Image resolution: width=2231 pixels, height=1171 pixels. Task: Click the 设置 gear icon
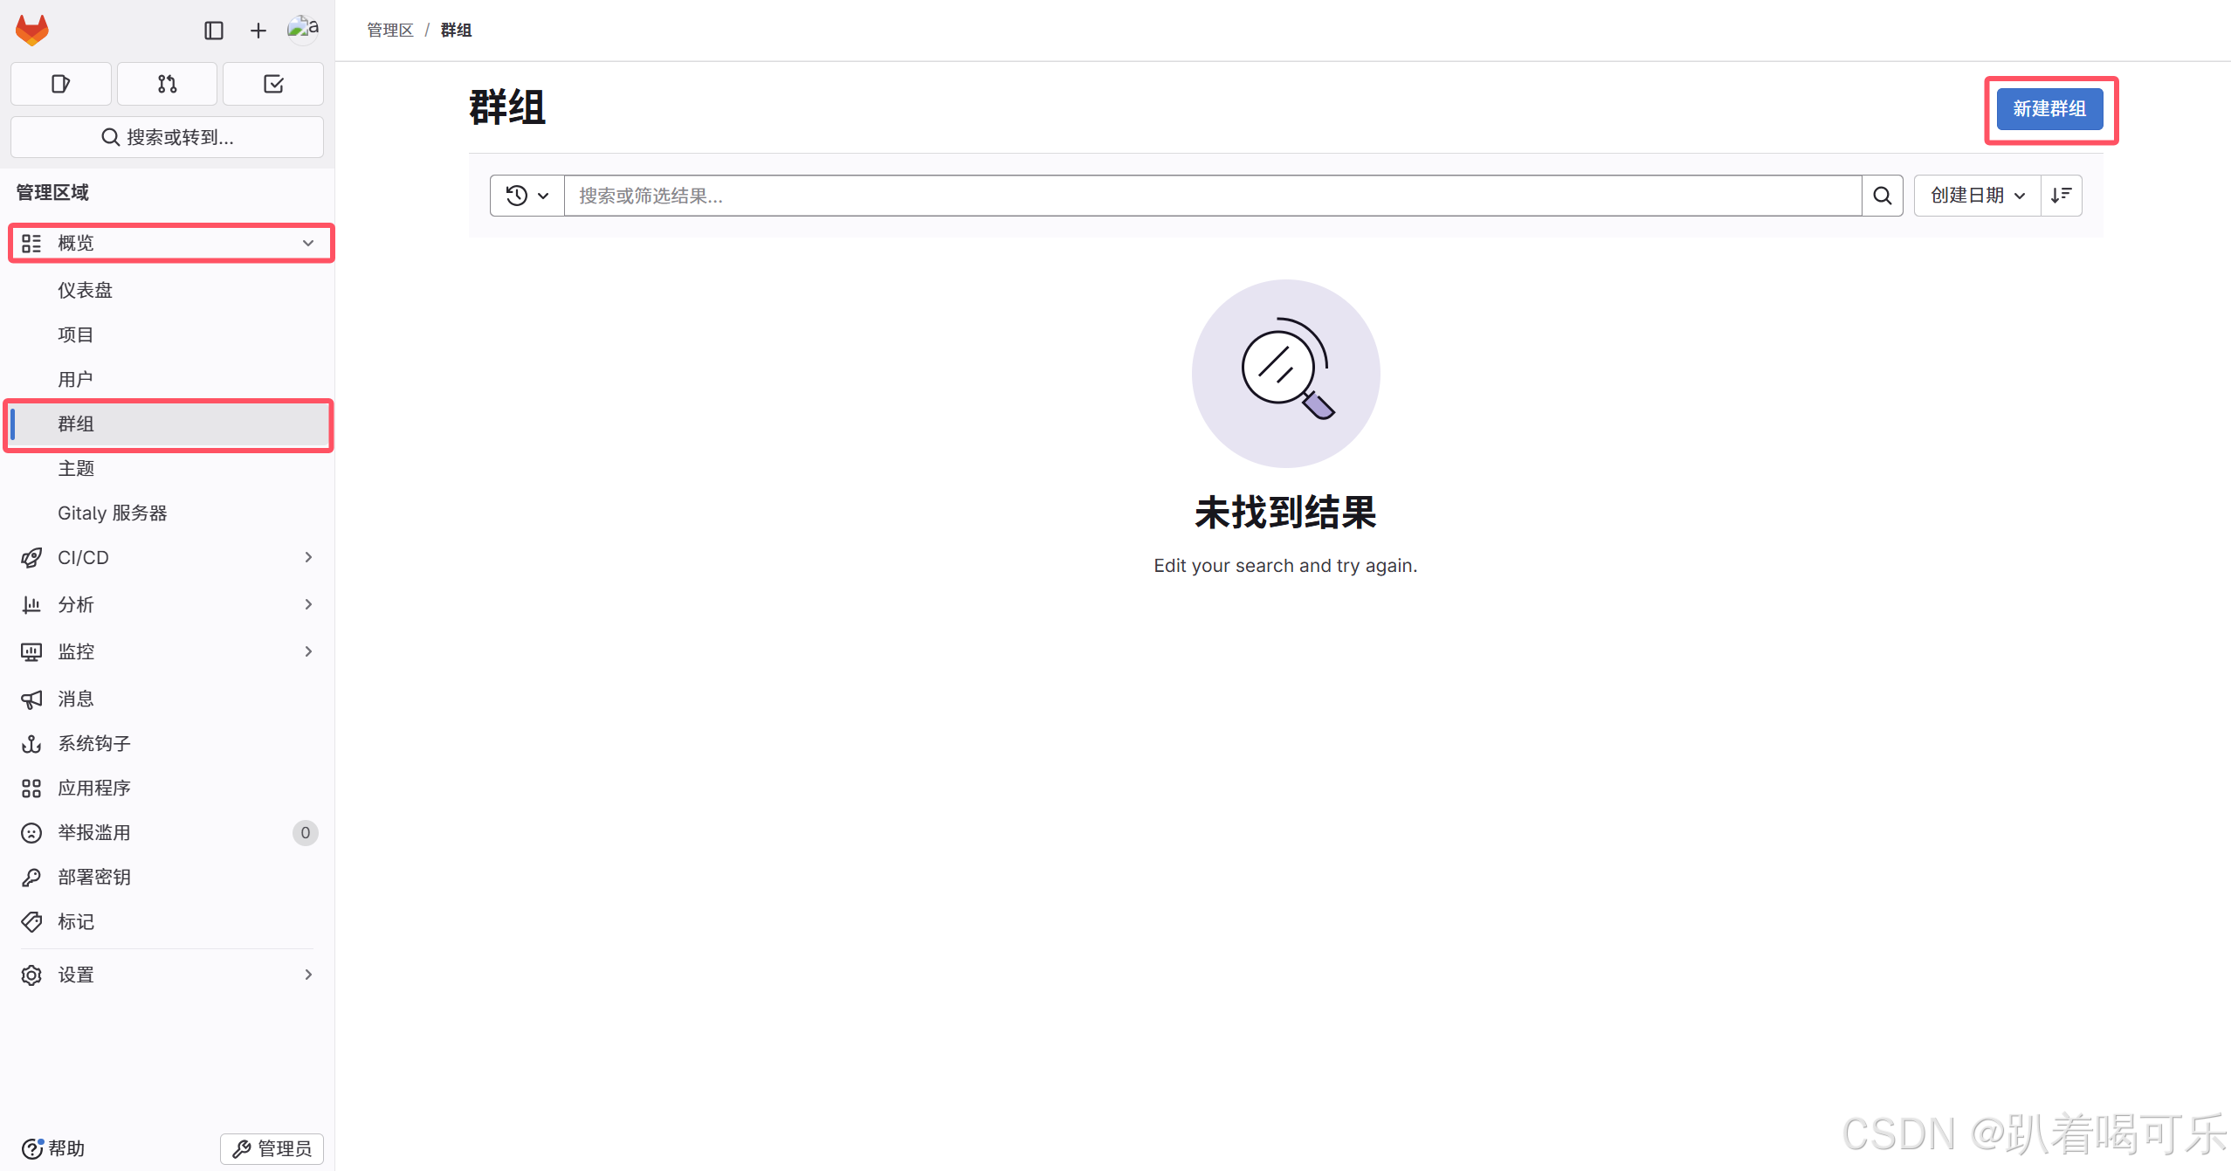point(31,975)
